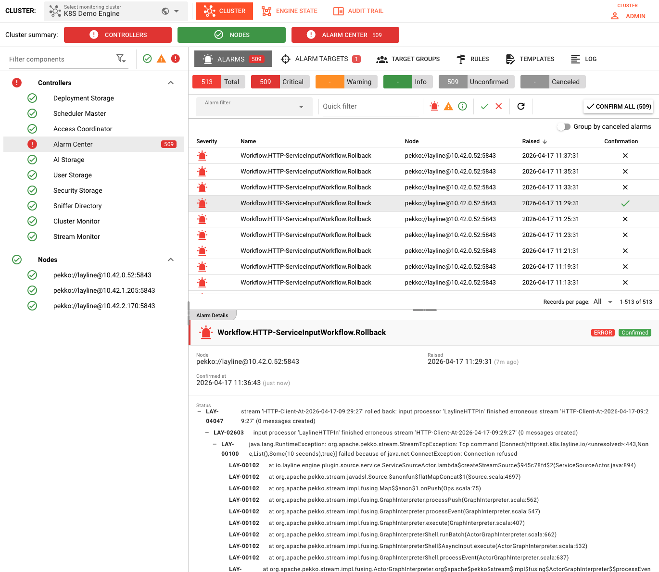Open the LOG tab
The image size is (659, 572).
[x=583, y=59]
